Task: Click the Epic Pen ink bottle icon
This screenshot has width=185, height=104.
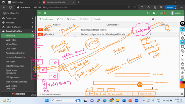Action: click(182, 23)
